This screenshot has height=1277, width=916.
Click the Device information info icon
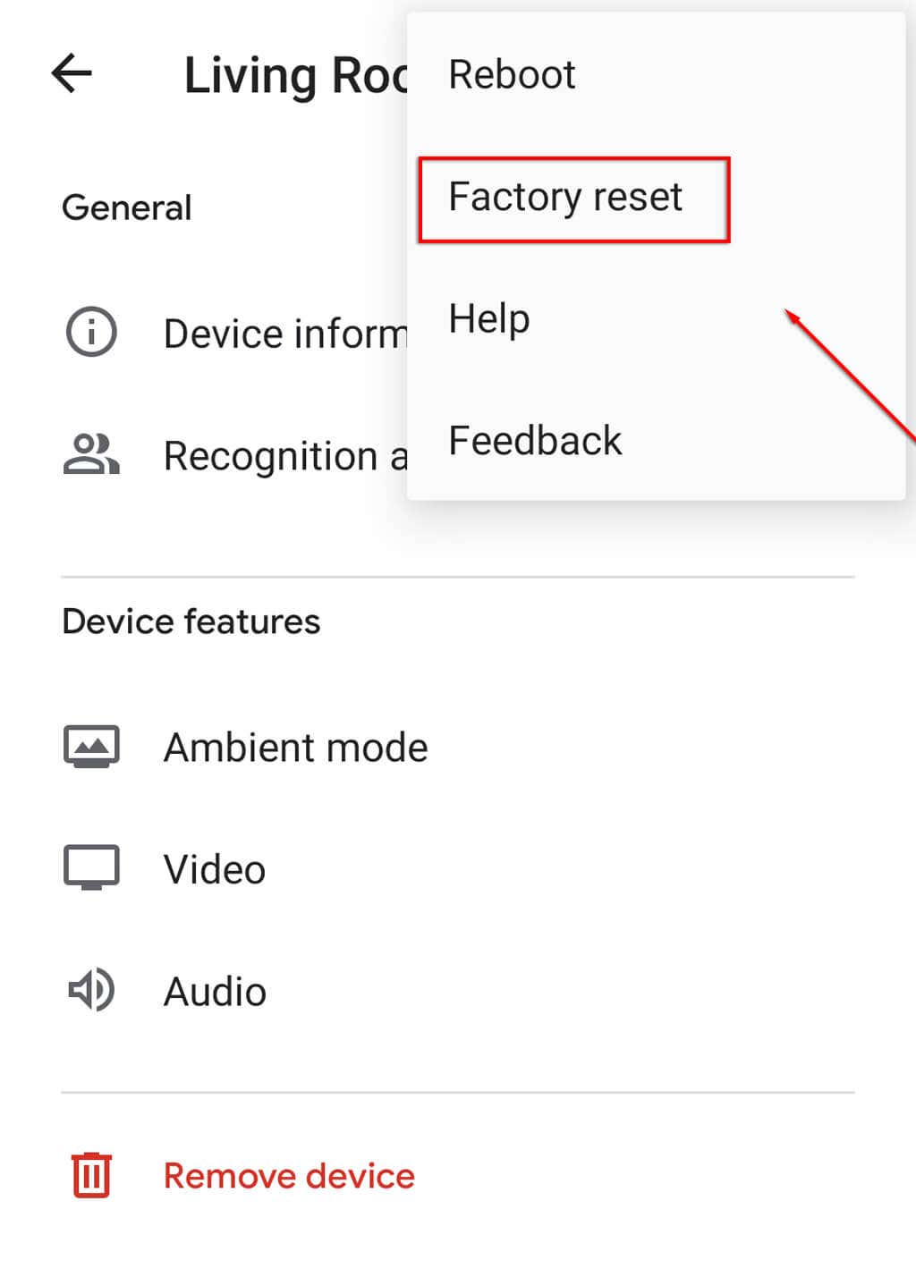click(91, 332)
